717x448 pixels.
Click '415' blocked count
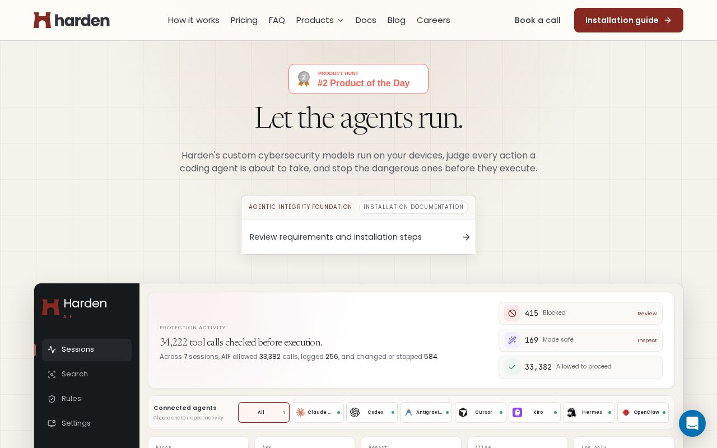(x=532, y=313)
